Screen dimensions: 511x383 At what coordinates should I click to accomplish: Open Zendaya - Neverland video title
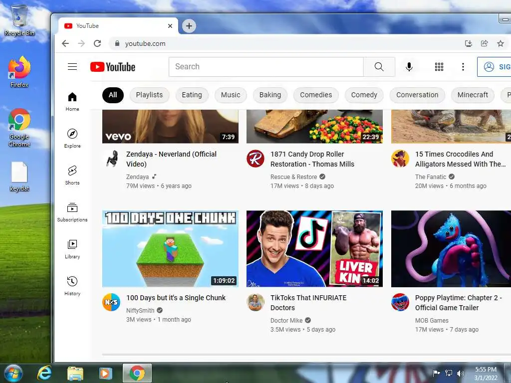coord(172,159)
